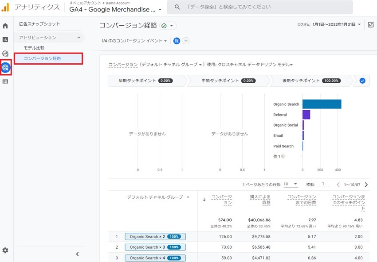Viewport: 377px width, 262px height.
Task: Collapse the アトリビューション section
Action: (79, 38)
